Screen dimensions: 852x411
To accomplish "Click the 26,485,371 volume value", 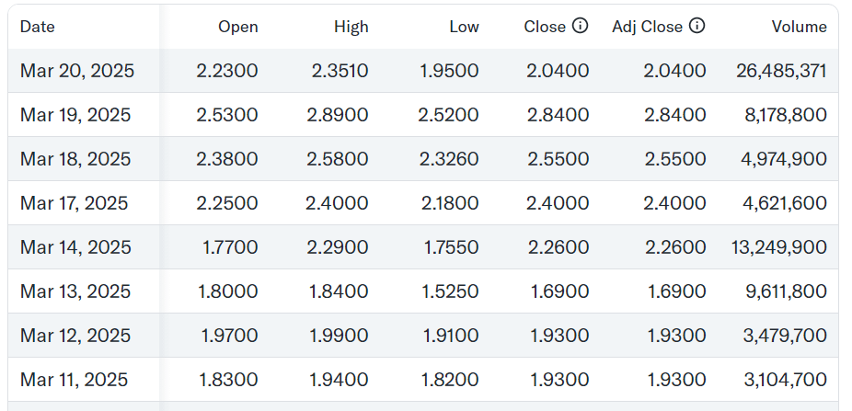I will pyautogui.click(x=781, y=71).
